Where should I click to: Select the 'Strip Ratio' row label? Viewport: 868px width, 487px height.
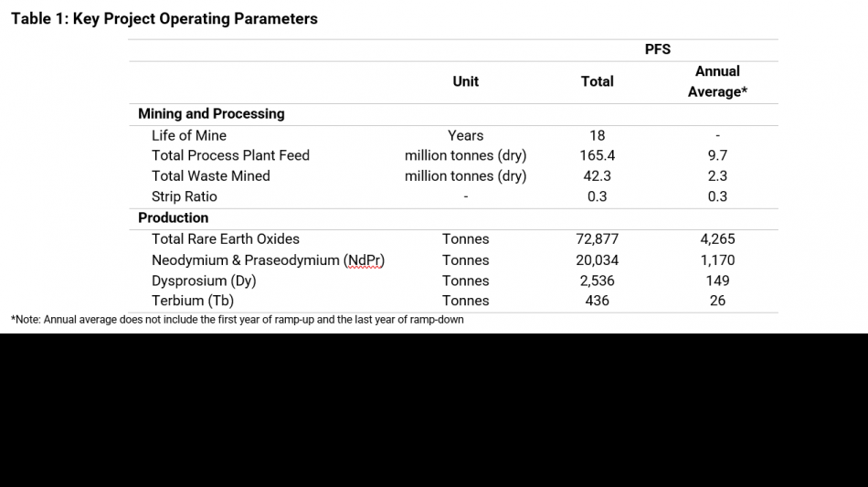click(185, 196)
